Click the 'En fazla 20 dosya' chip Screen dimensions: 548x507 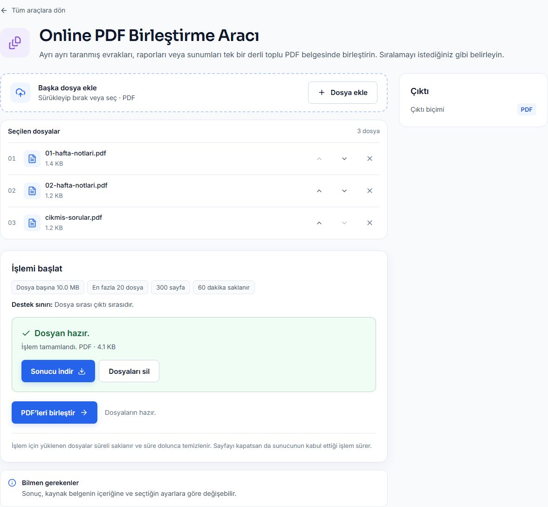coord(118,287)
